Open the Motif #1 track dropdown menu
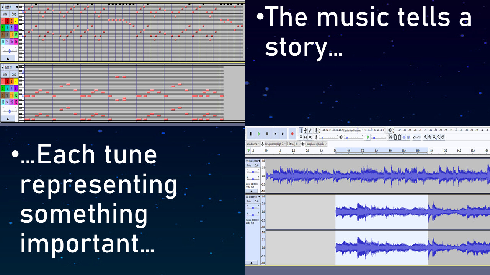Viewport: 490px width, 275px height. click(x=17, y=7)
